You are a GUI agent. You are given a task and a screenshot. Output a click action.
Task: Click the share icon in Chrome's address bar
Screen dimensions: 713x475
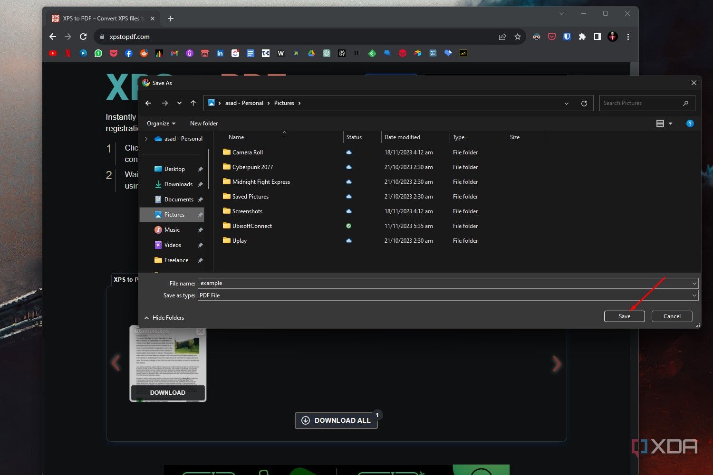tap(502, 37)
